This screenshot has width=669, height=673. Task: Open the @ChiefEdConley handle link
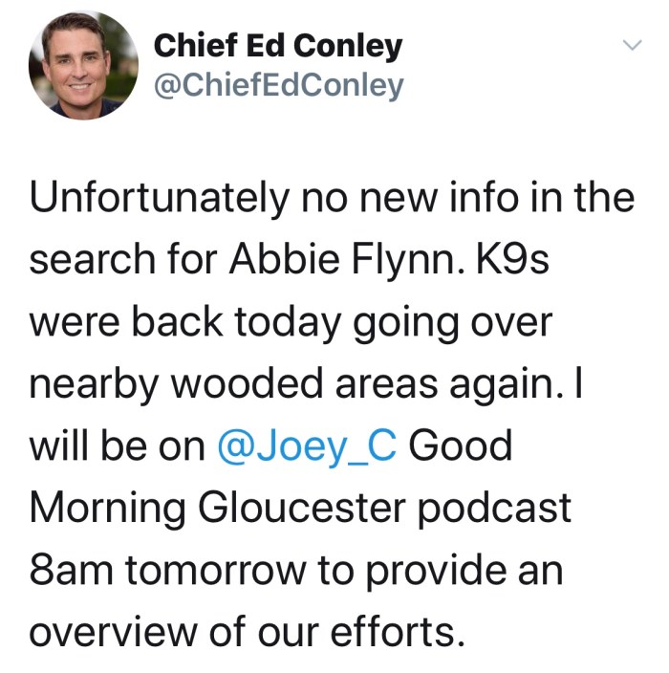click(x=278, y=86)
